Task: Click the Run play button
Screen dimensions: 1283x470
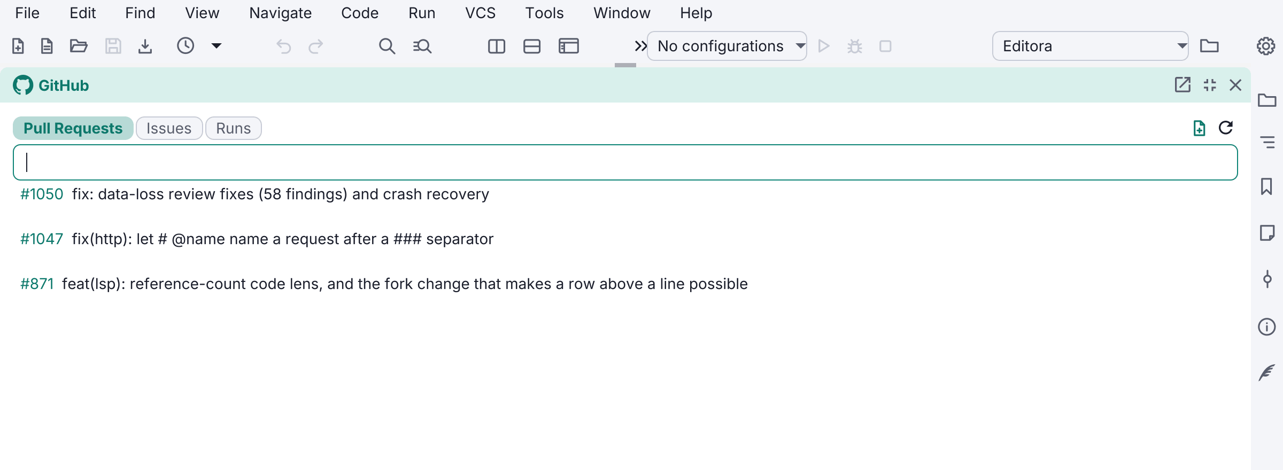Action: (x=824, y=46)
